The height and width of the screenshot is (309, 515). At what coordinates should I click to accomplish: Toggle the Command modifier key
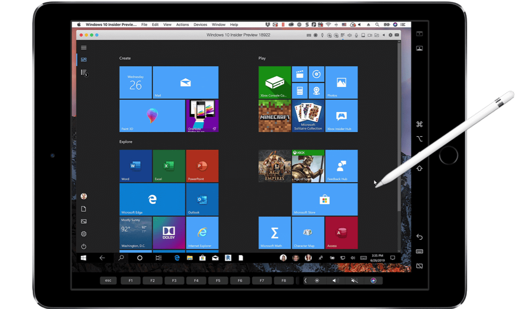[x=419, y=124]
